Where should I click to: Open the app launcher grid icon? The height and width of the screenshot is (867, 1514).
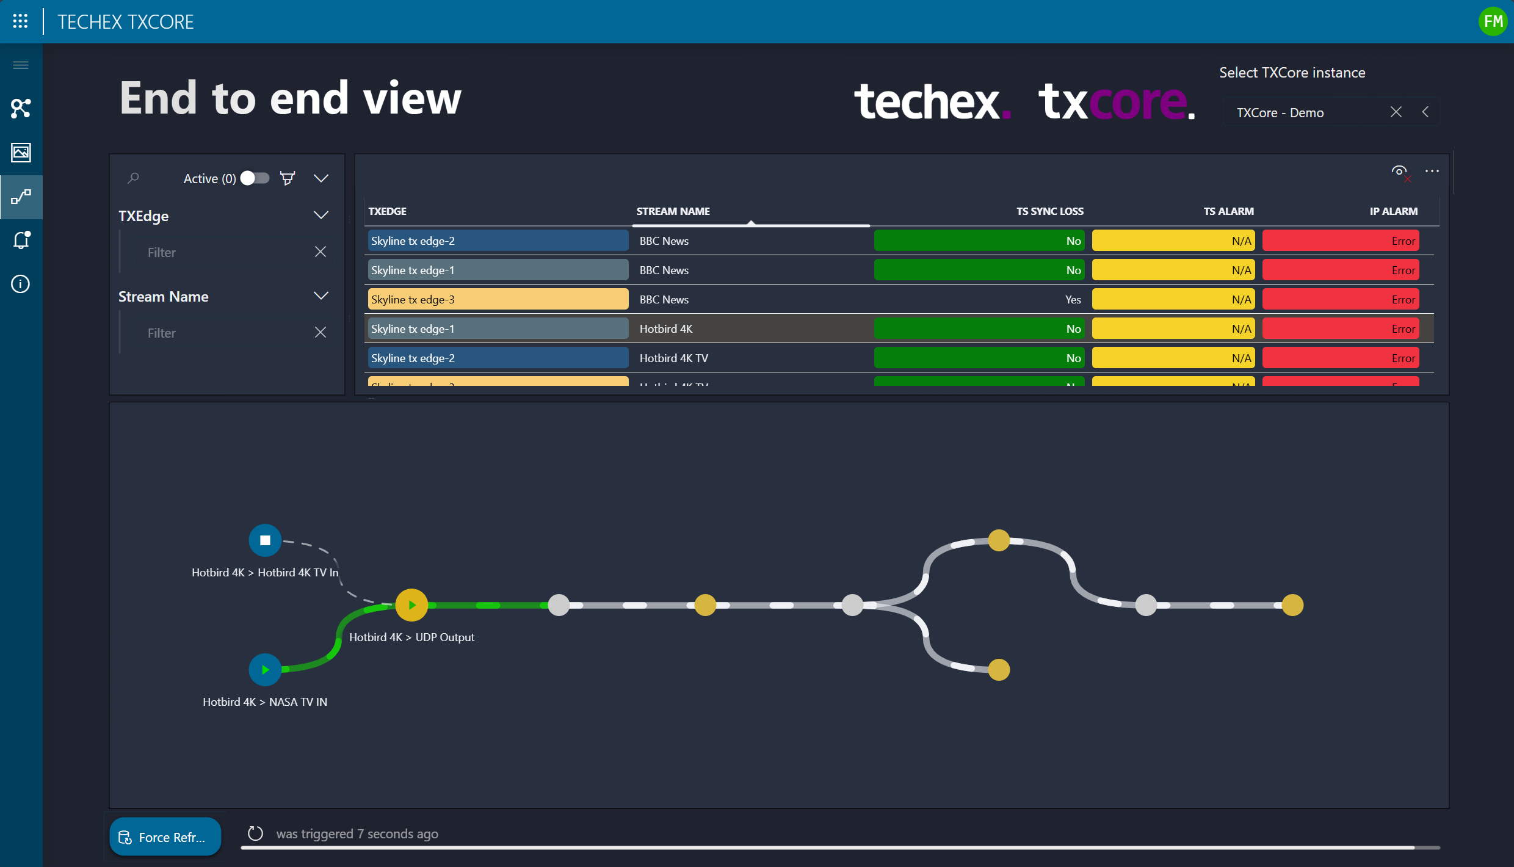20,21
